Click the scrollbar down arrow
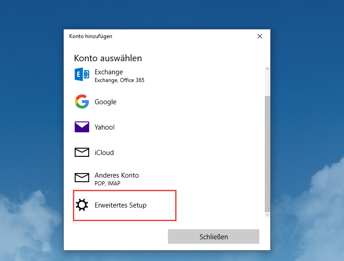 pyautogui.click(x=267, y=214)
